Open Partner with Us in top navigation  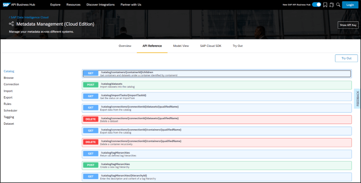131,4
